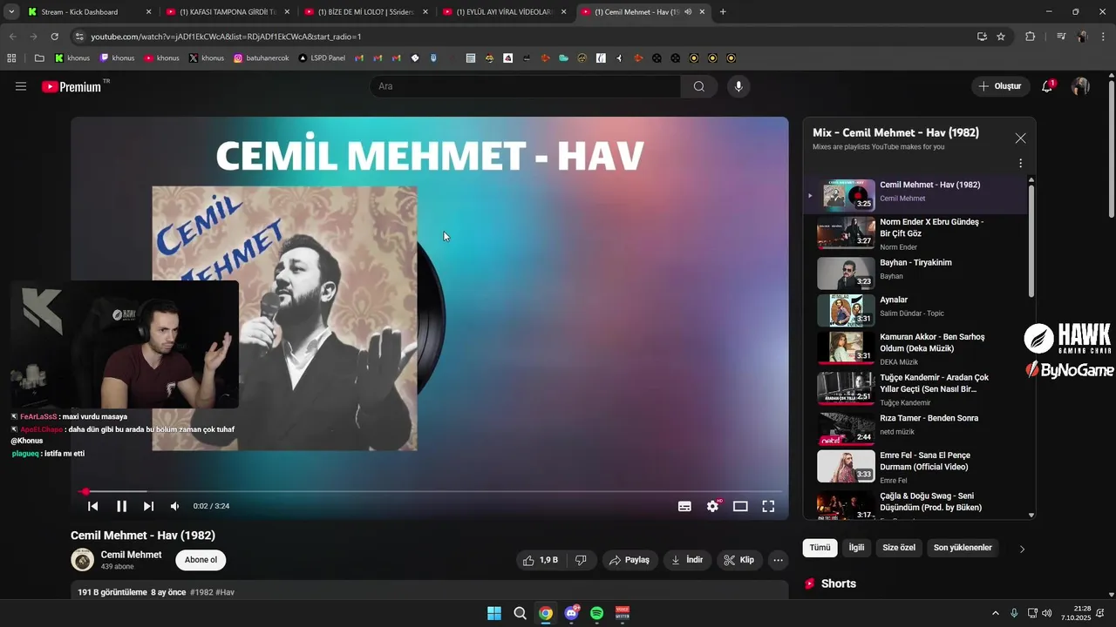
Task: Pause the video
Action: (x=121, y=506)
